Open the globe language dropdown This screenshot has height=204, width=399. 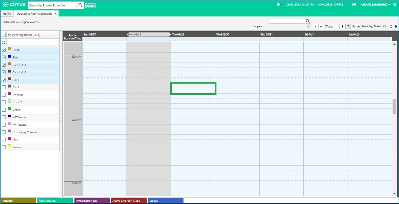pyautogui.click(x=279, y=4)
